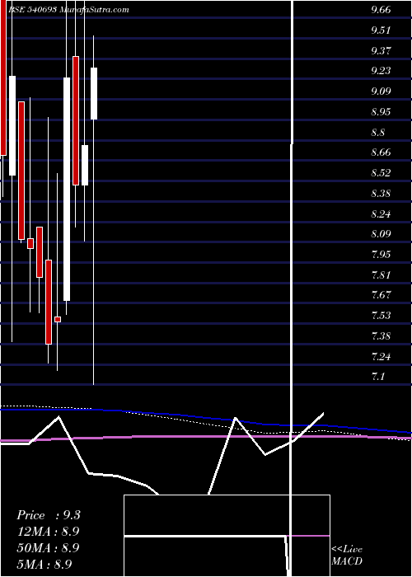Click the Price : 9.3 readout
Image resolution: width=412 pixels, height=577 pixels.
(49, 515)
